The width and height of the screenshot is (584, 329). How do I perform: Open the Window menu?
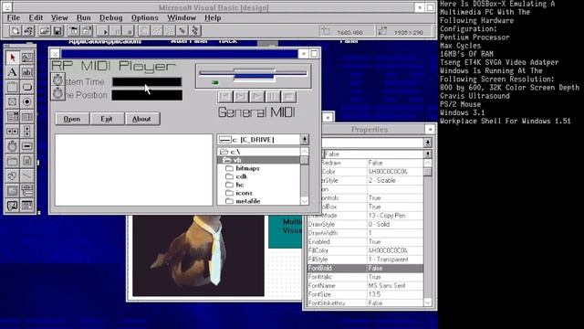[182, 17]
